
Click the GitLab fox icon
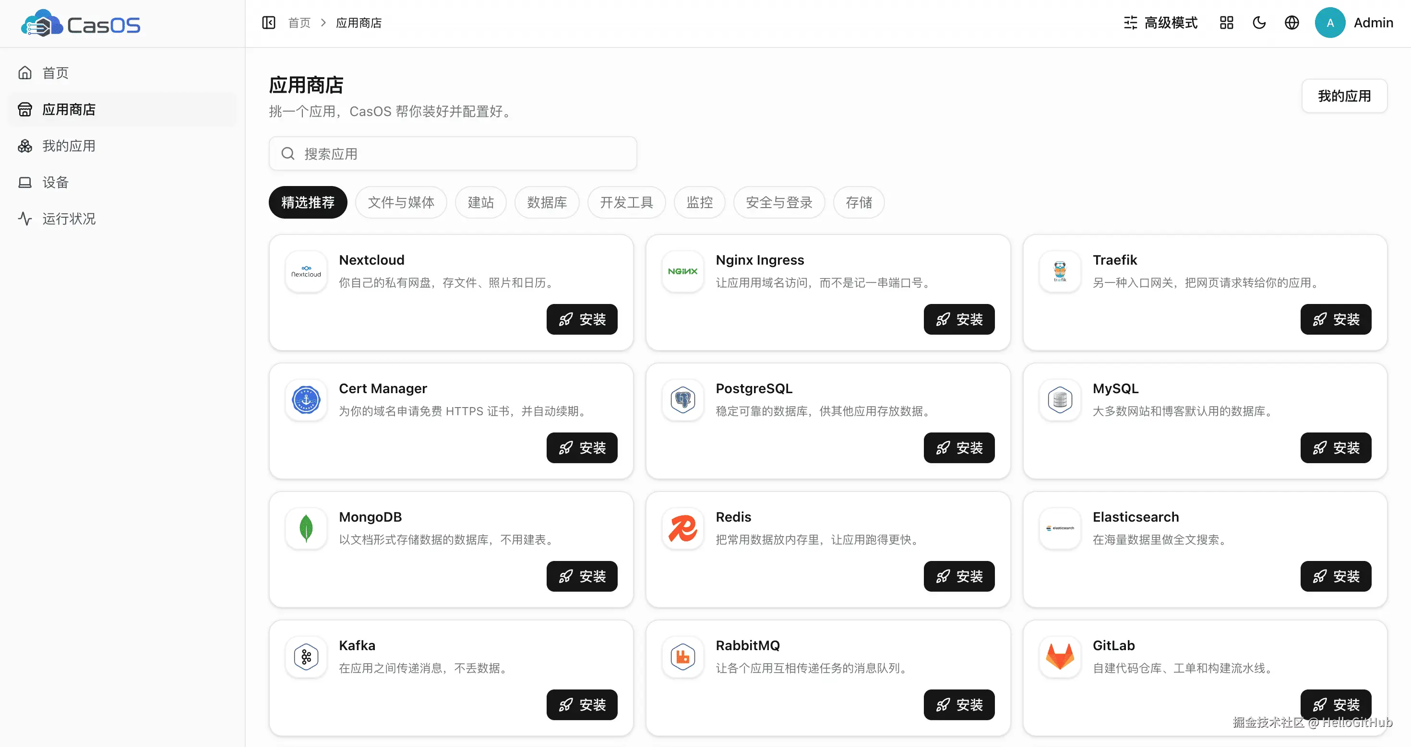click(1060, 657)
